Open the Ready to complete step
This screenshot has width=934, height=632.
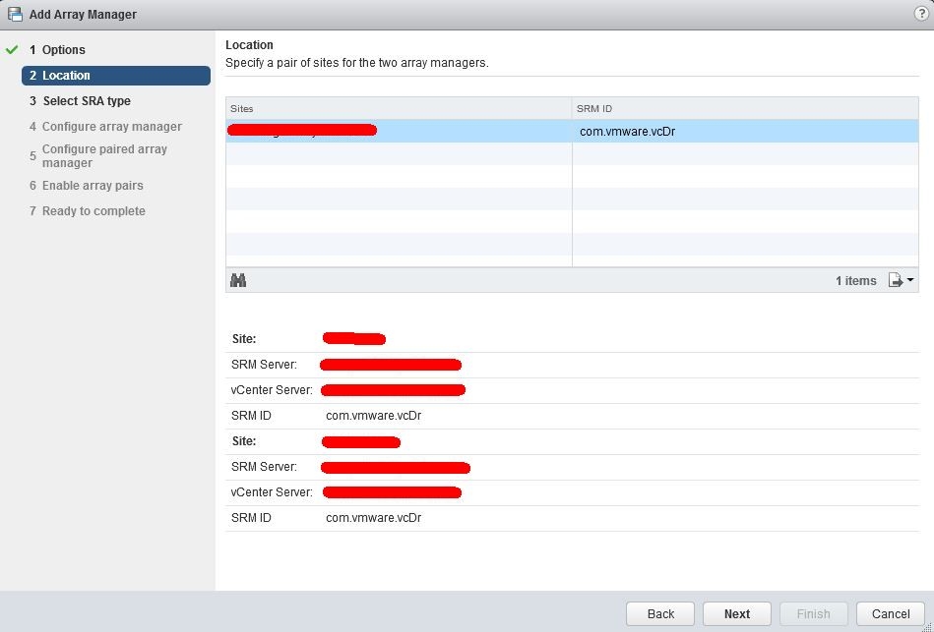[x=93, y=211]
